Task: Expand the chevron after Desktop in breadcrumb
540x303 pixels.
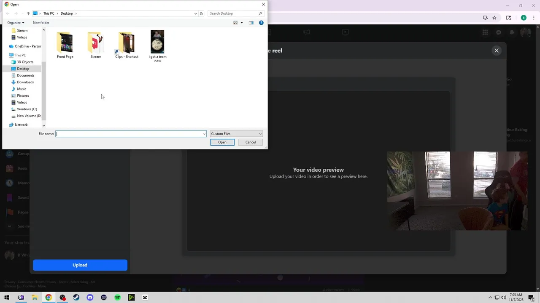Action: click(x=76, y=13)
